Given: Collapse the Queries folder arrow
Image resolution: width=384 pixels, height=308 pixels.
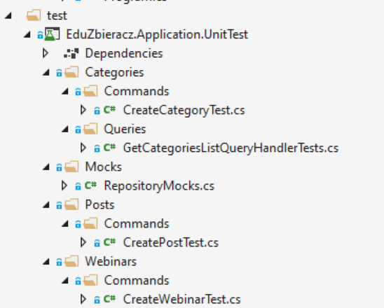Looking at the screenshot, I should (65, 129).
